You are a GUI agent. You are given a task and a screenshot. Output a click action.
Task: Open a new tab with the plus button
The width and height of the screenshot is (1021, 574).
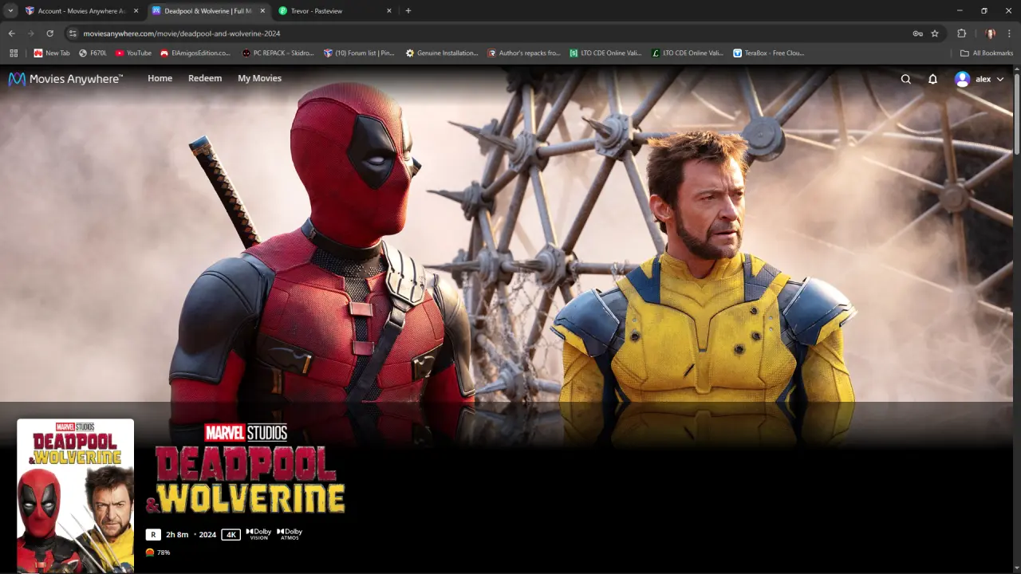408,11
